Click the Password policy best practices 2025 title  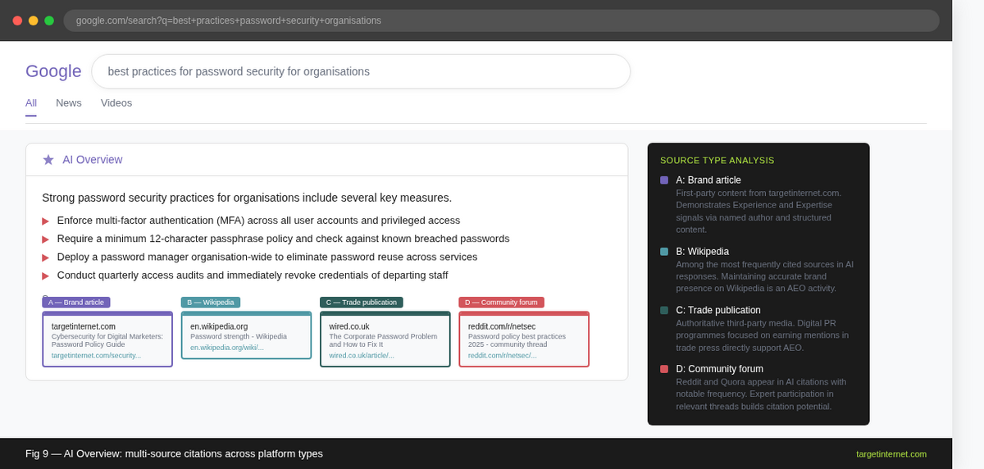(517, 340)
